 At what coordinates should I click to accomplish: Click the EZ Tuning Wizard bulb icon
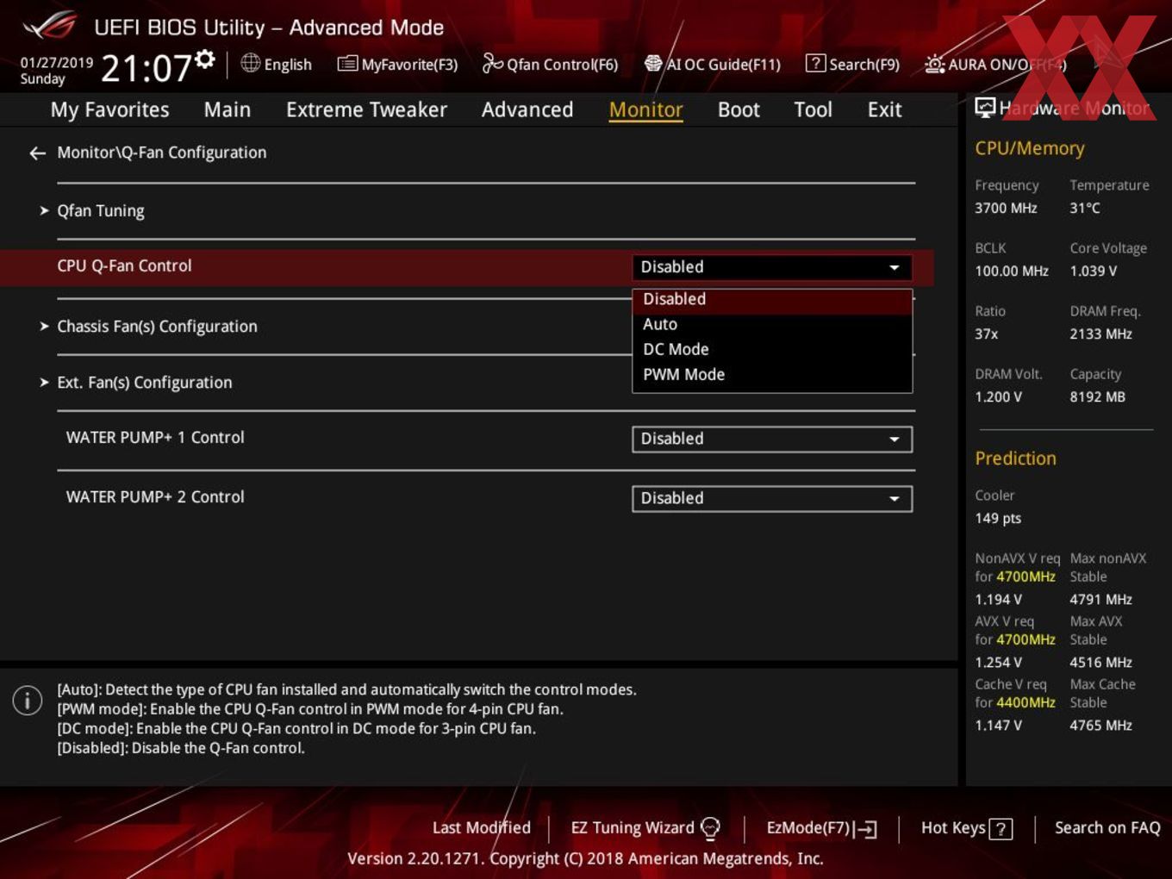click(x=710, y=828)
